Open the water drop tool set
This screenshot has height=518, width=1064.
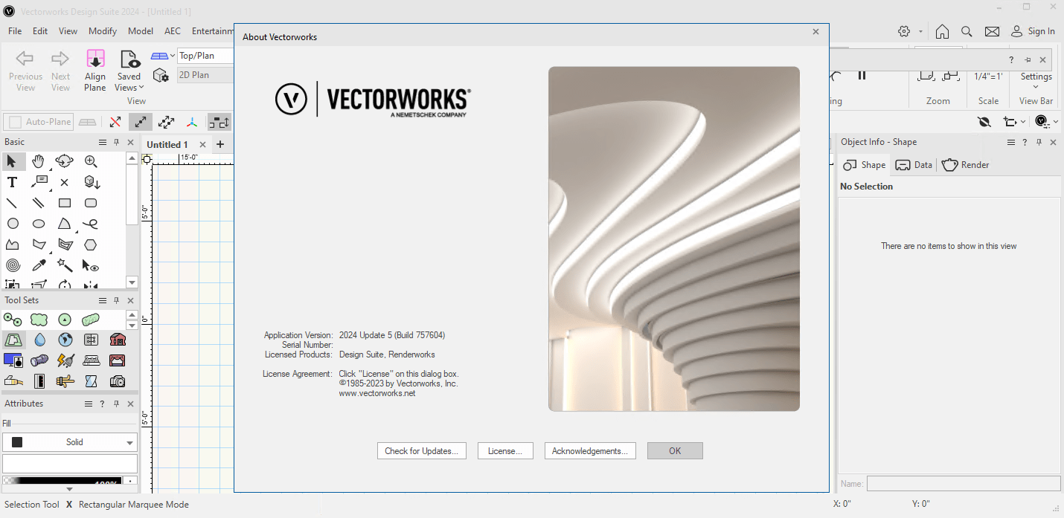pyautogui.click(x=39, y=340)
